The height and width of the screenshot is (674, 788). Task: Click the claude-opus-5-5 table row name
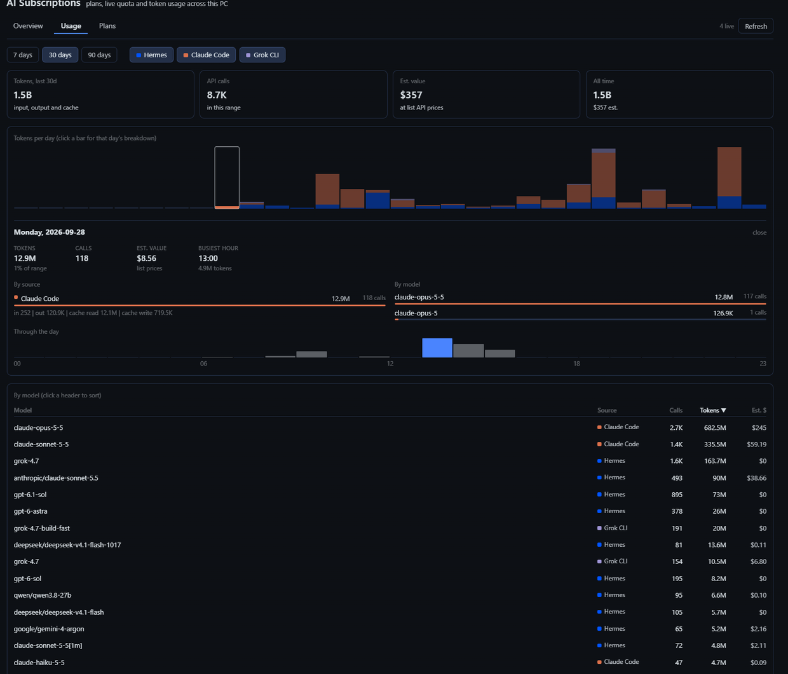click(38, 428)
